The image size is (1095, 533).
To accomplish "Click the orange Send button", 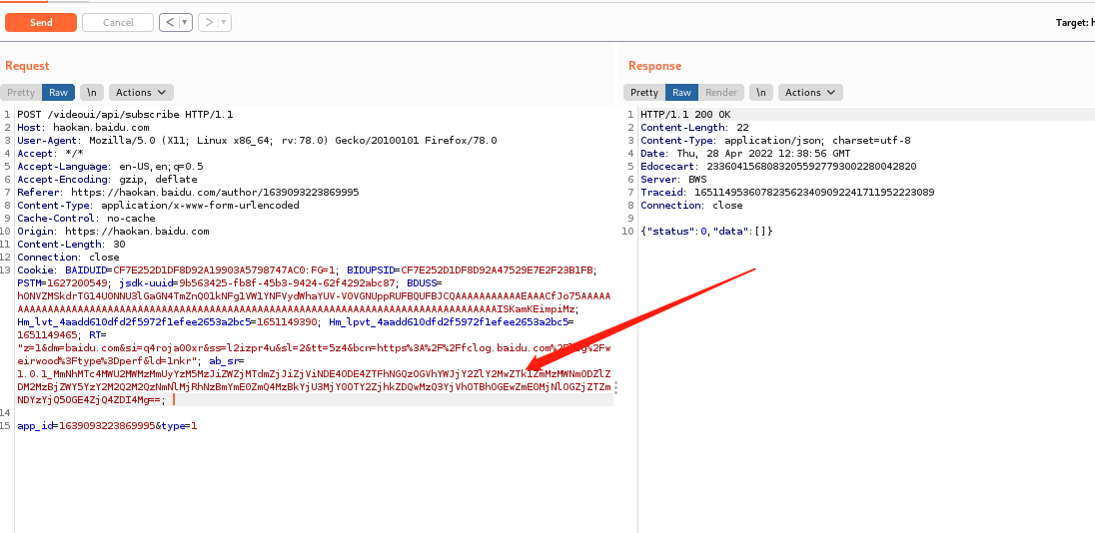I will [x=41, y=22].
